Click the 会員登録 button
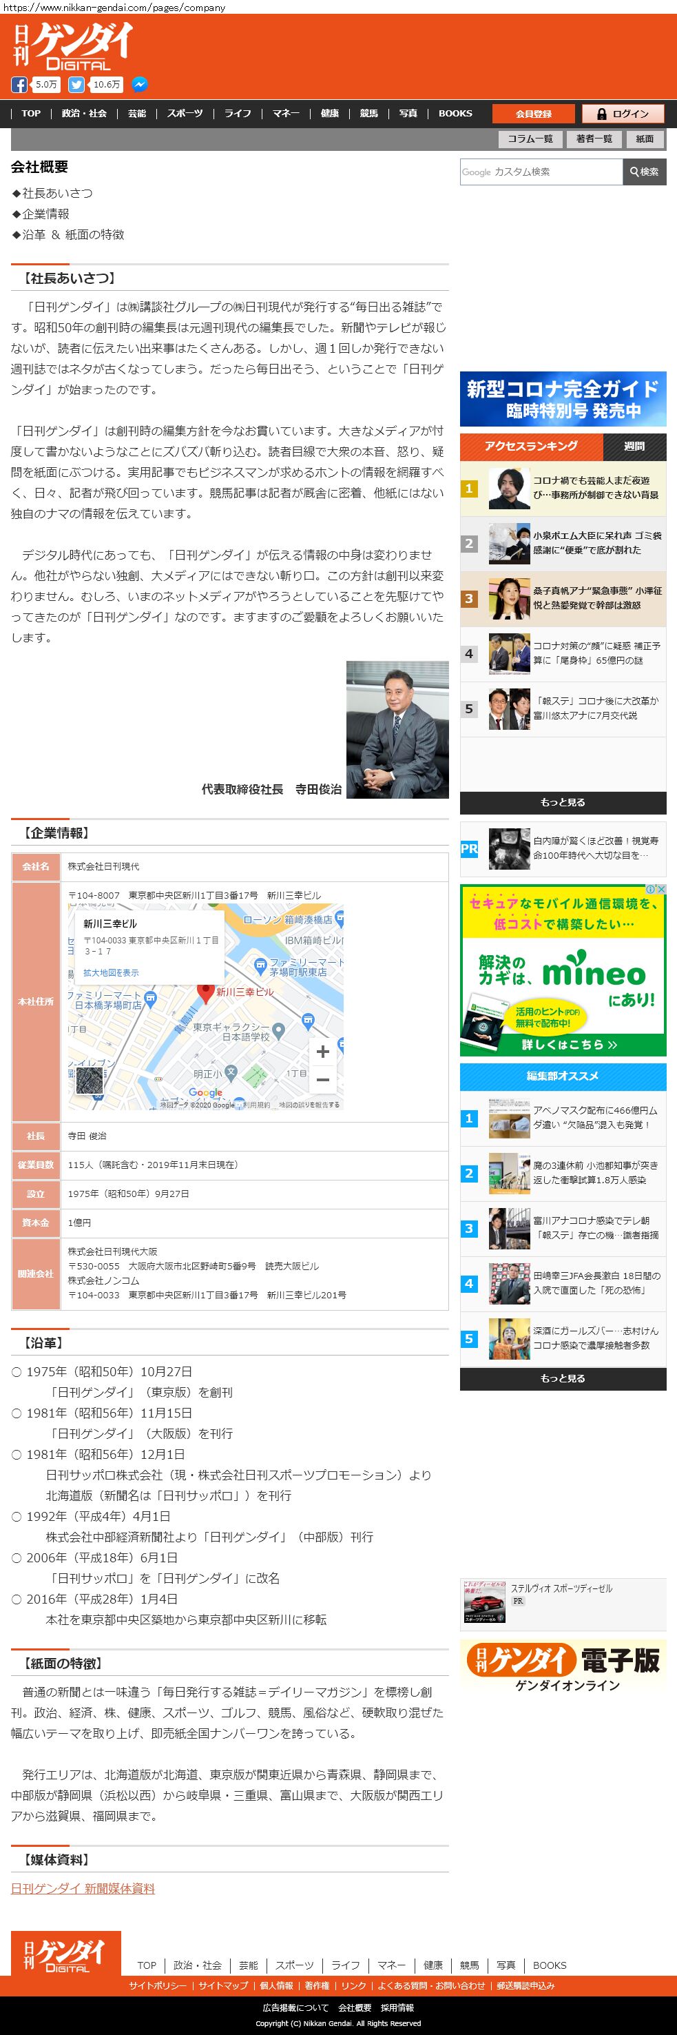This screenshot has height=2035, width=677. [533, 114]
